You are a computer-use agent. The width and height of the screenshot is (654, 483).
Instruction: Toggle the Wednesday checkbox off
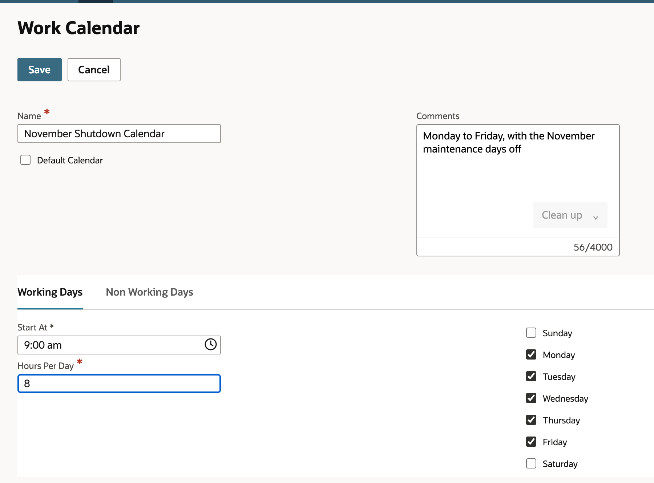531,398
